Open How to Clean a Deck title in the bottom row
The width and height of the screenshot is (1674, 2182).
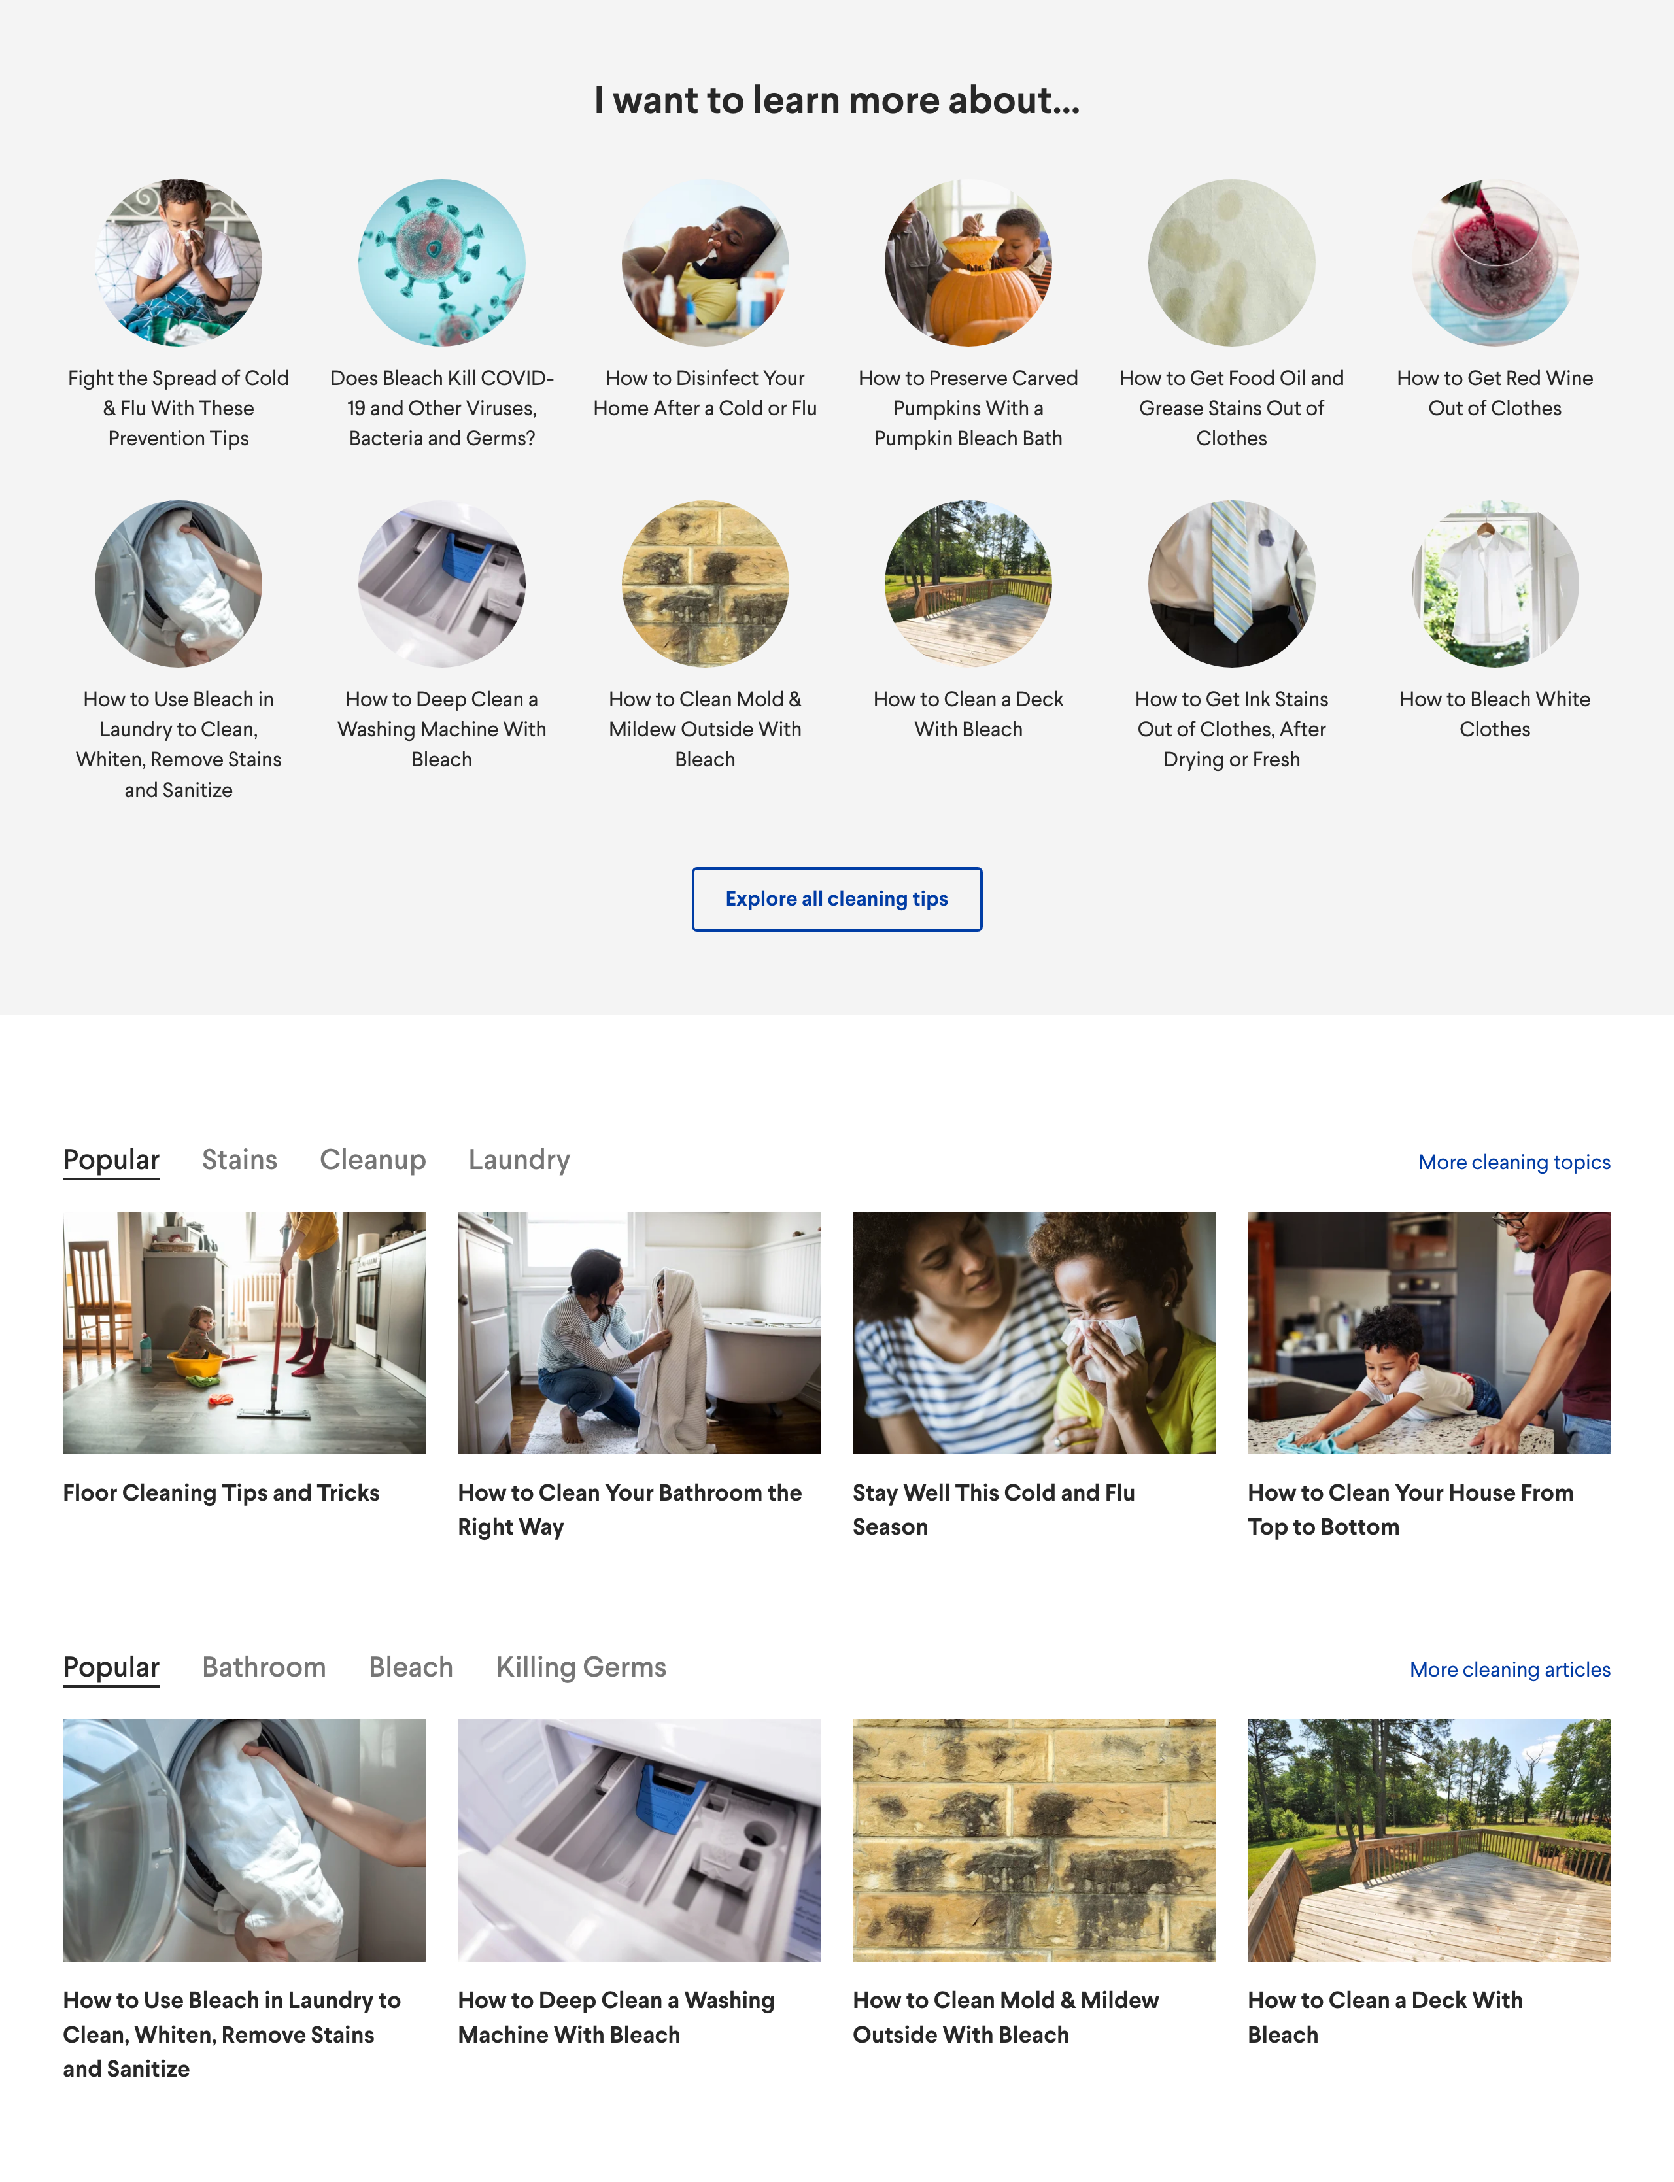pos(1385,2017)
